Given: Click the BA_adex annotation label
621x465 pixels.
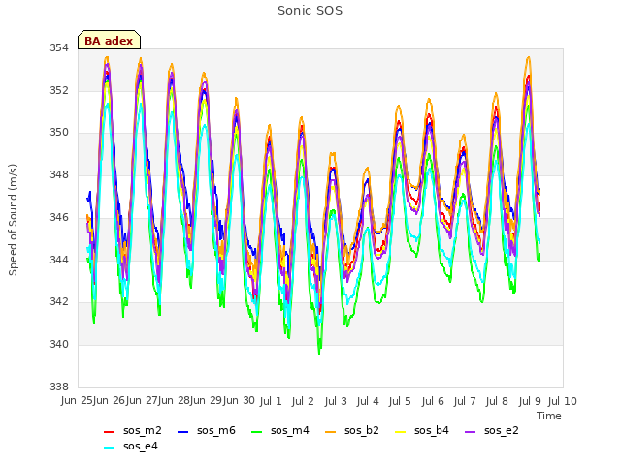Looking at the screenshot, I should [109, 40].
